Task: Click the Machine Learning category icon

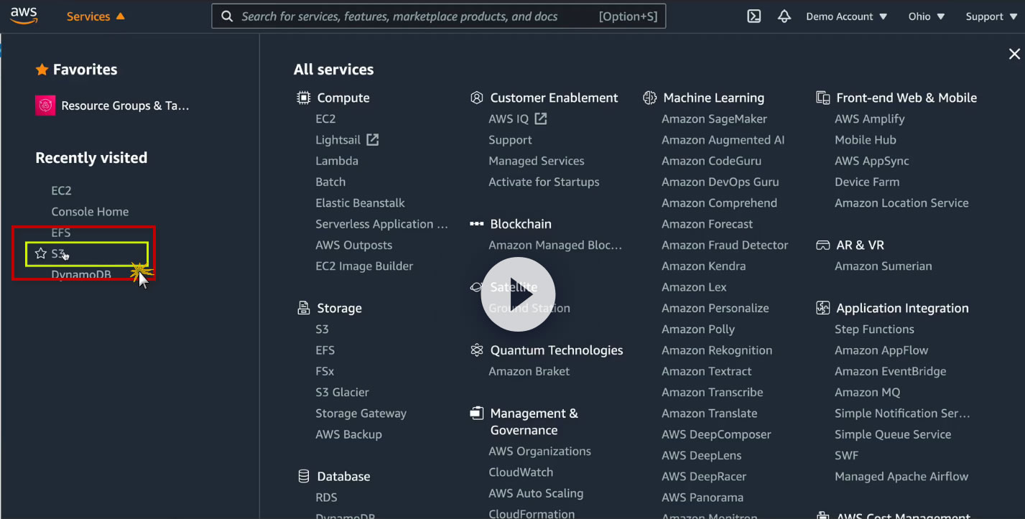Action: tap(650, 98)
